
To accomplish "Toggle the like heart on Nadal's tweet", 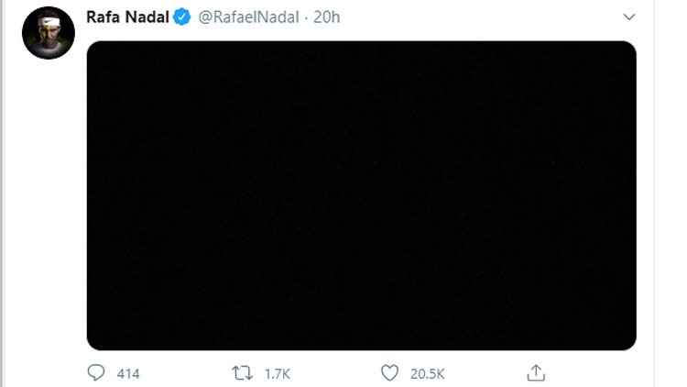I will coord(389,372).
